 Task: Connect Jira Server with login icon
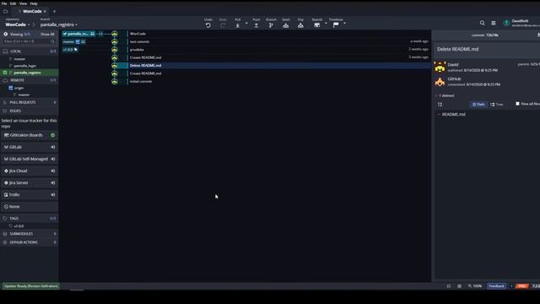tap(52, 182)
